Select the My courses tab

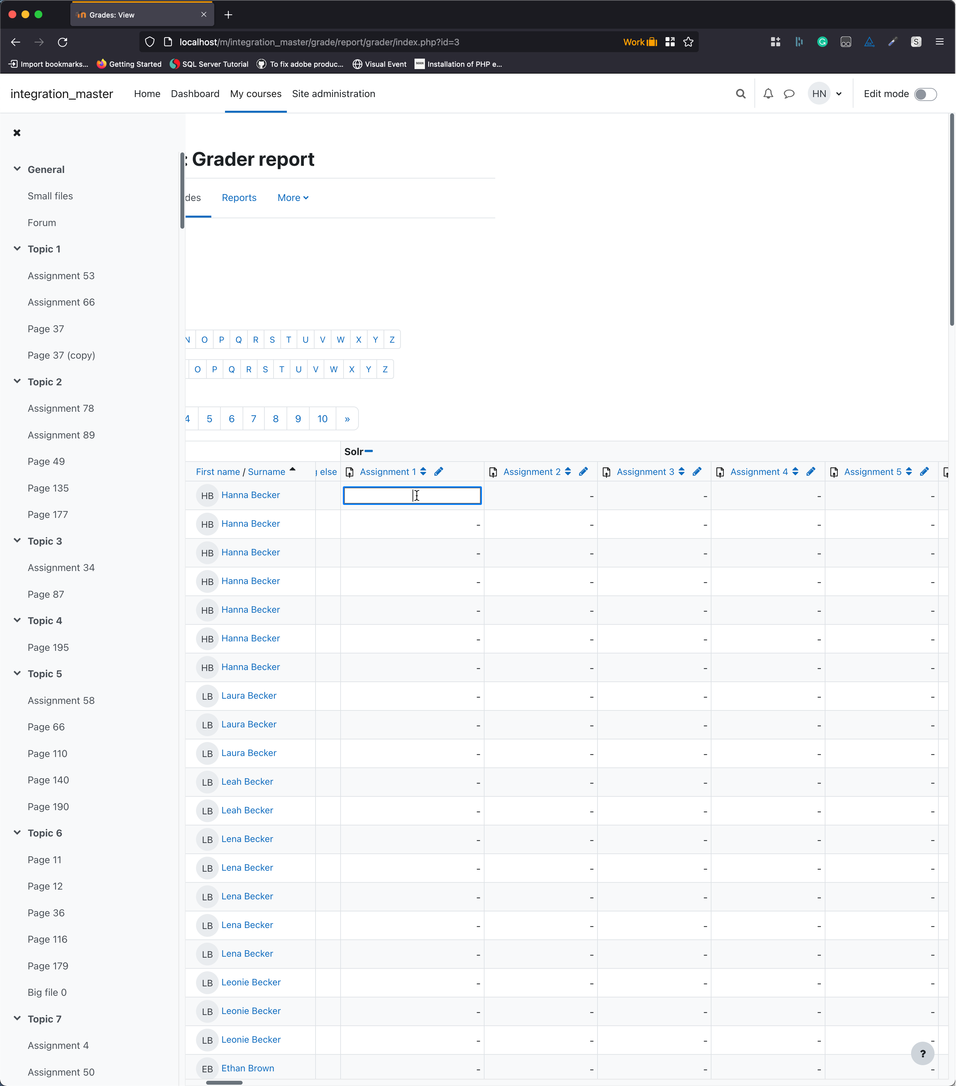(x=256, y=94)
